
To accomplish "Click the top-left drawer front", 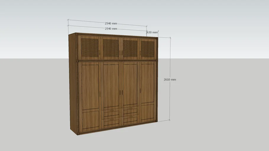I will [111, 111].
